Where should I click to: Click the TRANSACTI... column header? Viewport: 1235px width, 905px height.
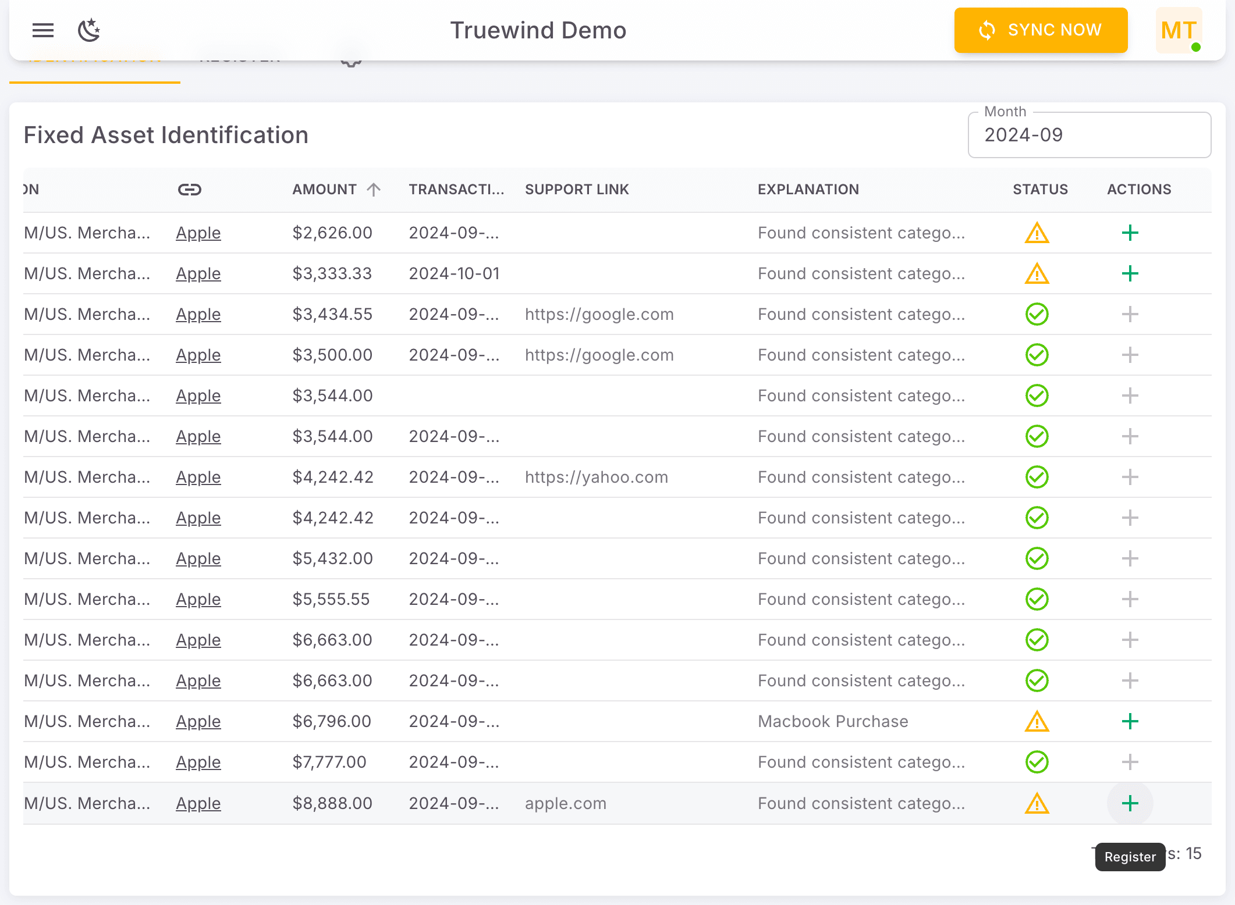tap(456, 190)
